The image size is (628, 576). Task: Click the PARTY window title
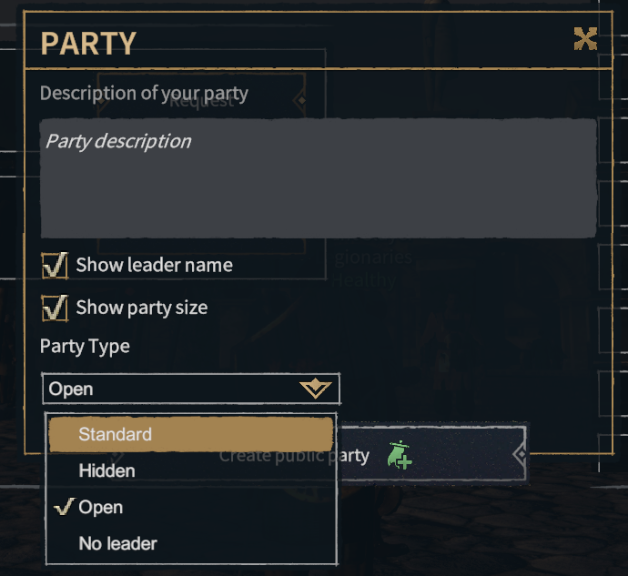coord(88,43)
